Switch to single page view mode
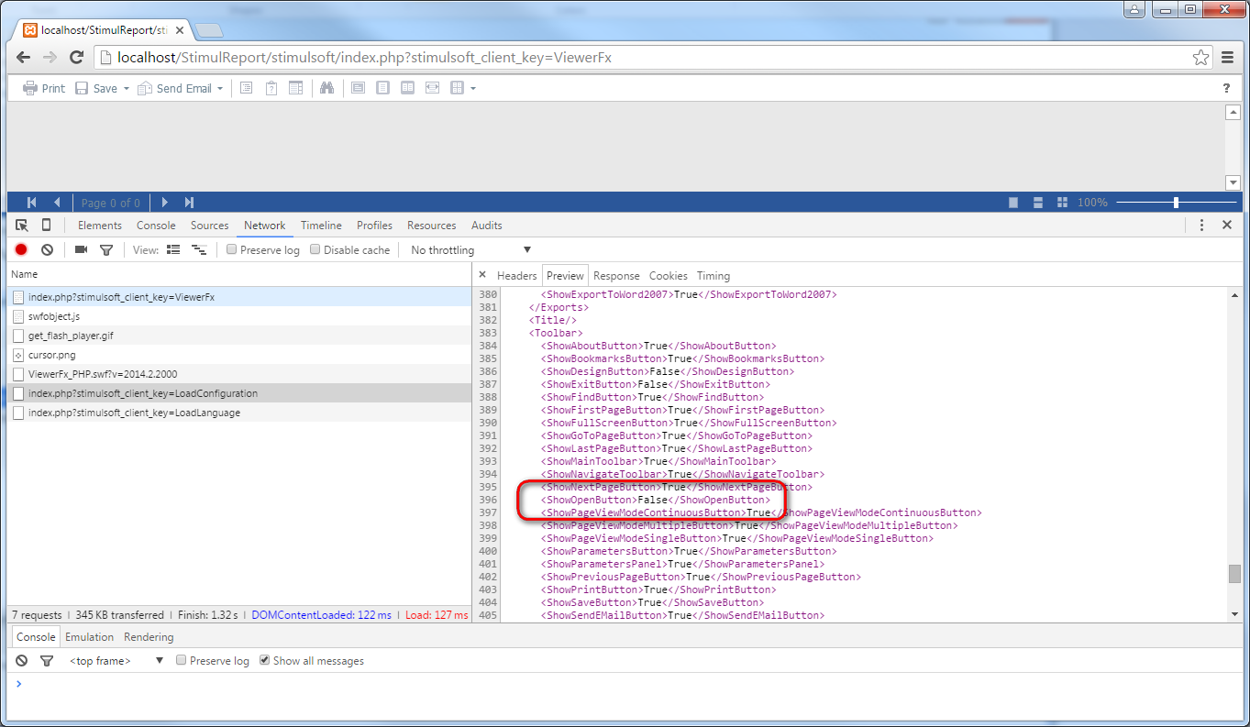This screenshot has width=1250, height=727. (x=1013, y=203)
